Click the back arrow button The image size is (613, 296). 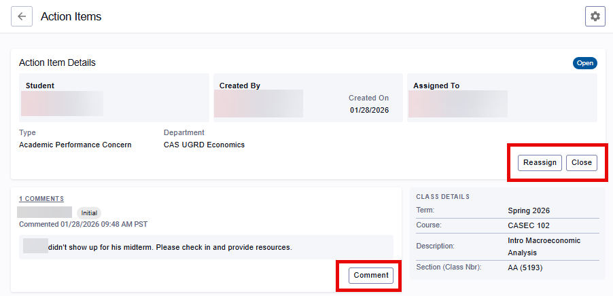tap(22, 16)
